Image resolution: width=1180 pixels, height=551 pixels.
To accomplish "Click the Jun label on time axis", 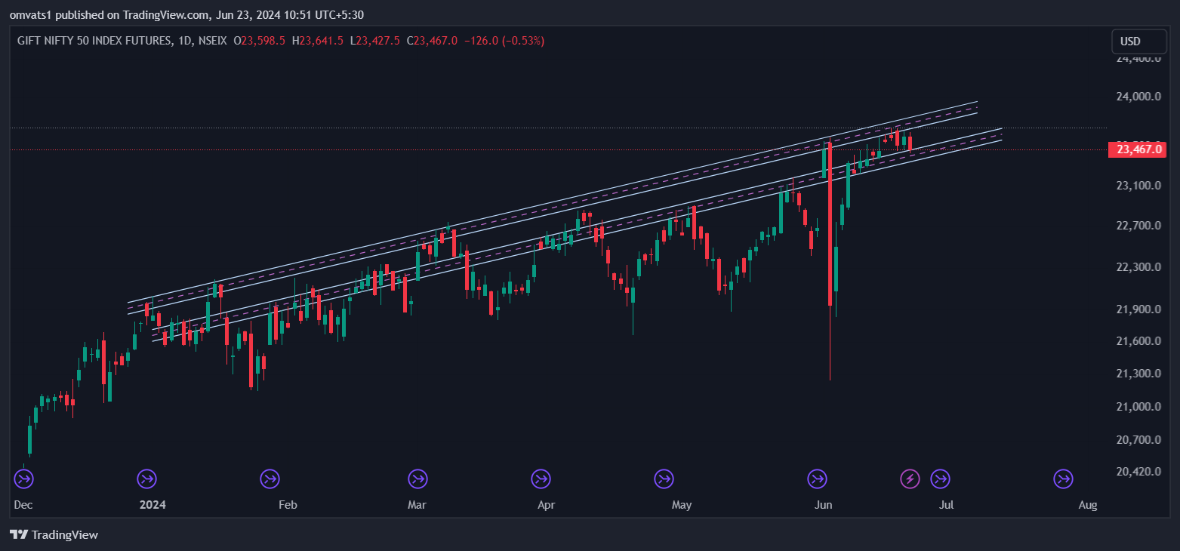I will coord(824,504).
